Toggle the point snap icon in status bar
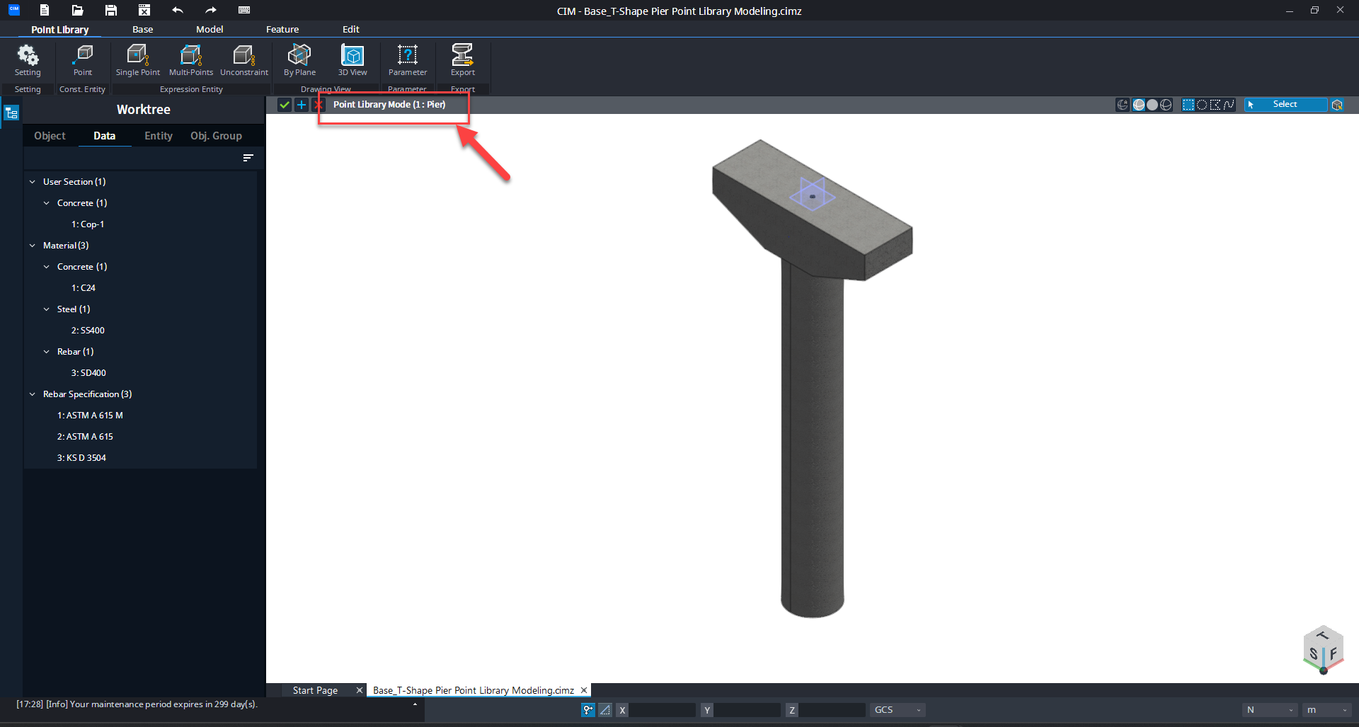The height and width of the screenshot is (727, 1359). pos(588,710)
